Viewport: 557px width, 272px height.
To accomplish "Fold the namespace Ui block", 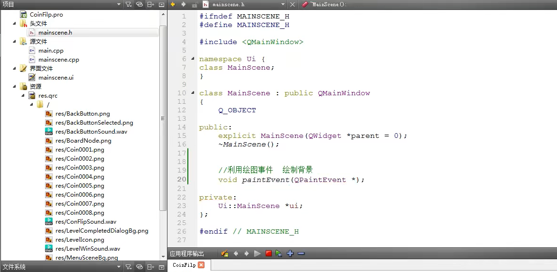I will coord(193,59).
